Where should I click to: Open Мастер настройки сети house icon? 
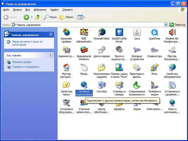point(66,67)
